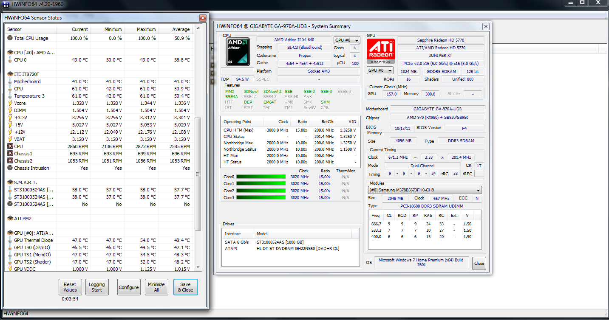Click the Northbridge Status row

(290, 149)
